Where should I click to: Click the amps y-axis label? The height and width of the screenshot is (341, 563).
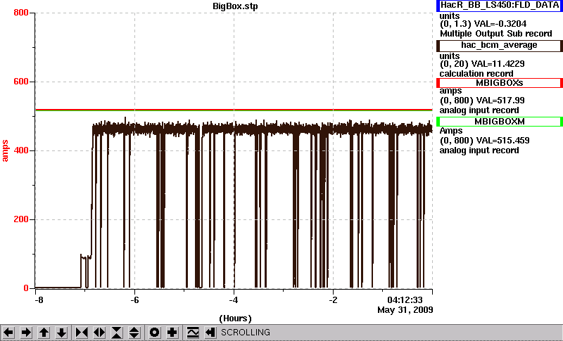point(5,151)
